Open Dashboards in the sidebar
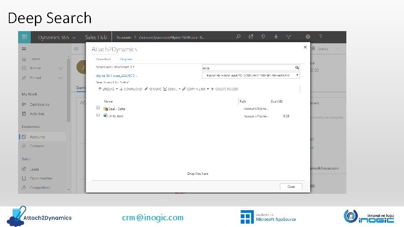Viewport: 404px width, 227px height. [39, 104]
